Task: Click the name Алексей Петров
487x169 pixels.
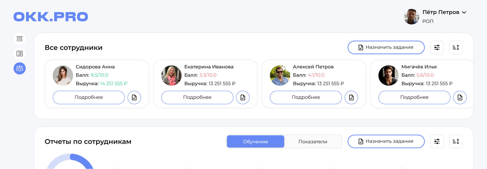Action: [x=313, y=67]
